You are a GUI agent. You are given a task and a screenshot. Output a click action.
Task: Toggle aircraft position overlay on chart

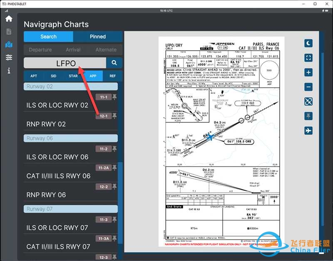click(x=308, y=130)
